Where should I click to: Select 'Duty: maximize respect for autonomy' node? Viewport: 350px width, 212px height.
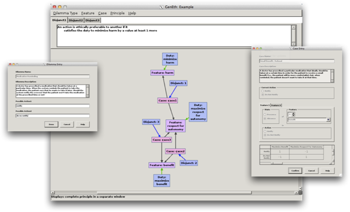(x=198, y=112)
